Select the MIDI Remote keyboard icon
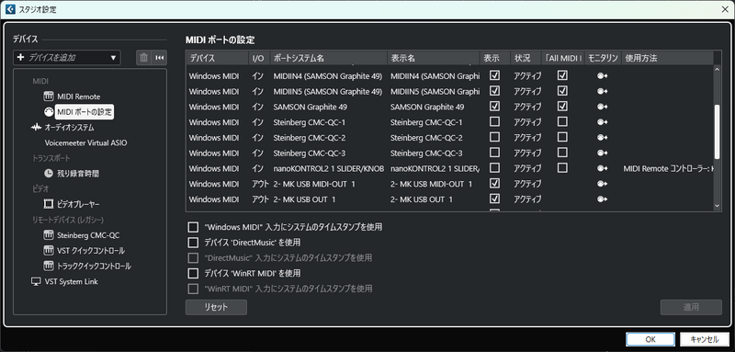The width and height of the screenshot is (735, 352). point(49,97)
